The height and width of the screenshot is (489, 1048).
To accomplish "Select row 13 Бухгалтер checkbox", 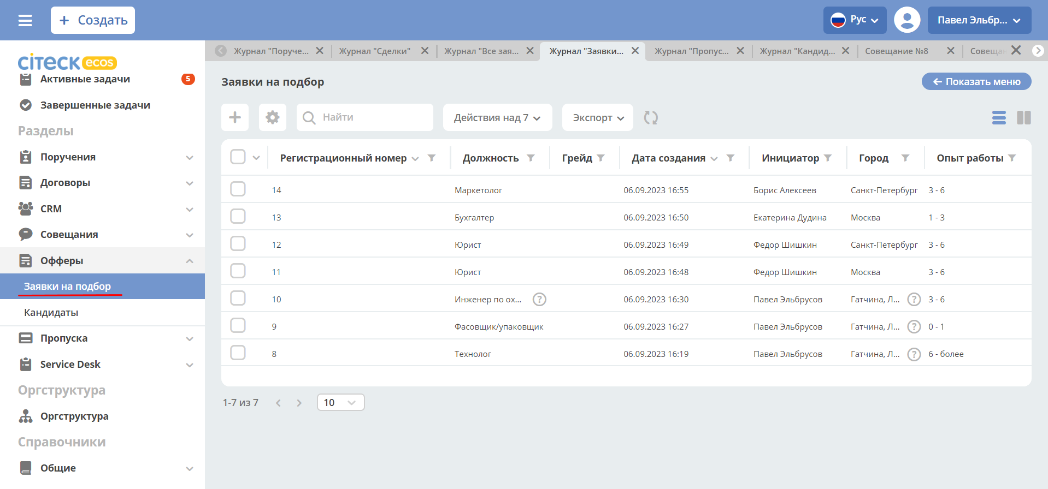I will tap(238, 216).
